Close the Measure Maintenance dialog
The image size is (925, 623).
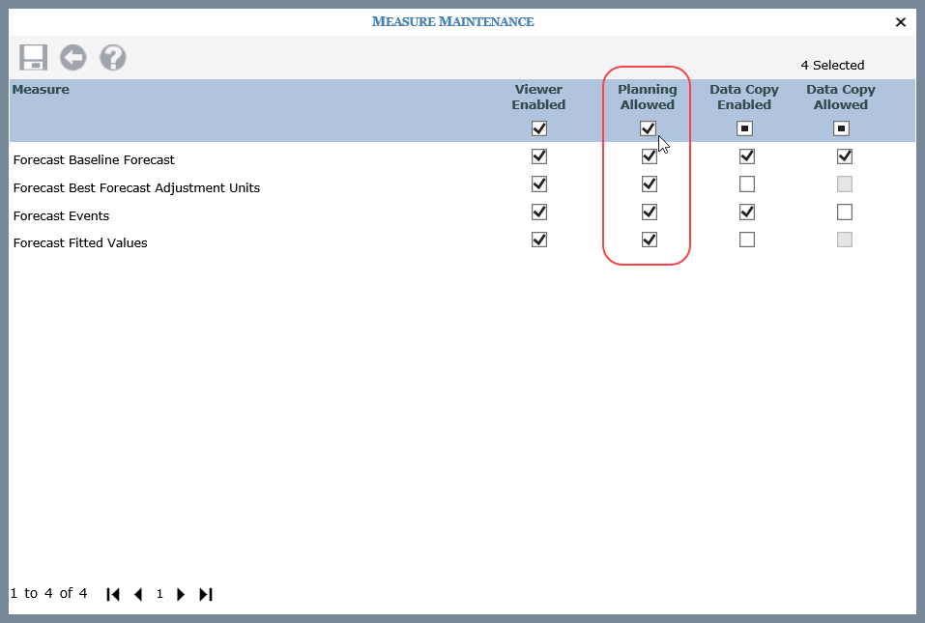click(x=901, y=21)
